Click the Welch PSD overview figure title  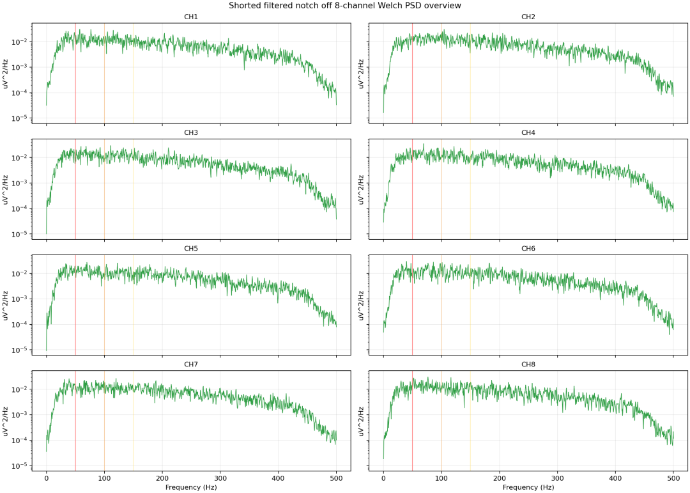click(345, 6)
